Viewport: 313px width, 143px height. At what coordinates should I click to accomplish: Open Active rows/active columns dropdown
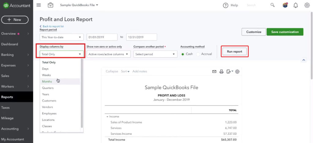(109, 54)
